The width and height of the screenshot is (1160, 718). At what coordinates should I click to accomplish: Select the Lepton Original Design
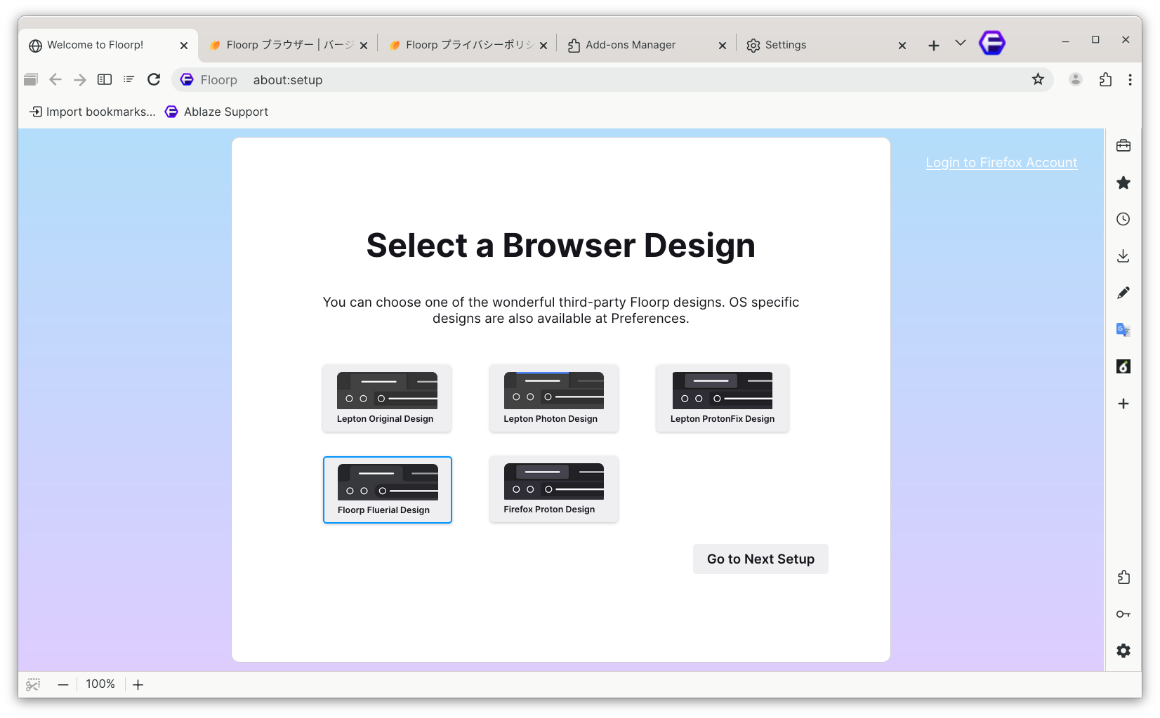(386, 398)
